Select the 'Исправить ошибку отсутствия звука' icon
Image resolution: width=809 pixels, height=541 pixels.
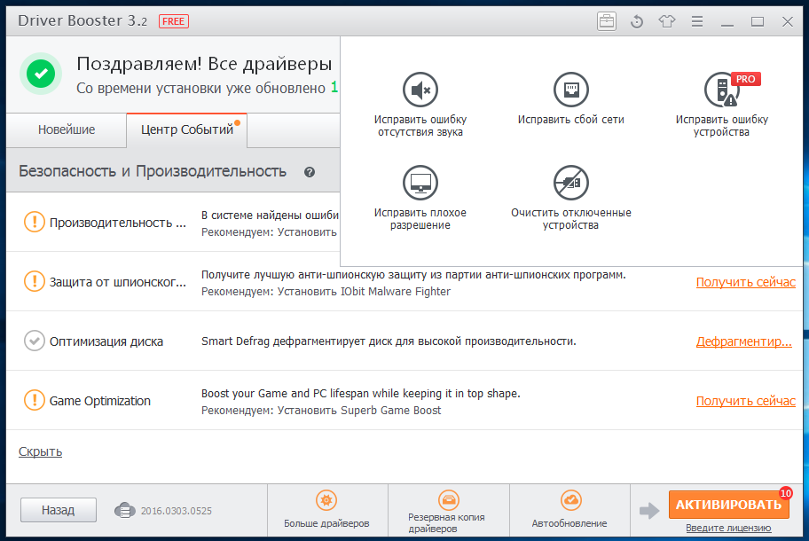[420, 90]
